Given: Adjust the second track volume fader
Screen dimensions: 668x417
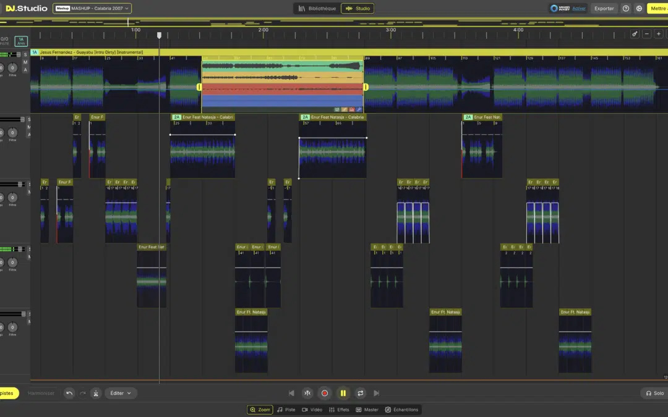Looking at the screenshot, I should [x=23, y=120].
